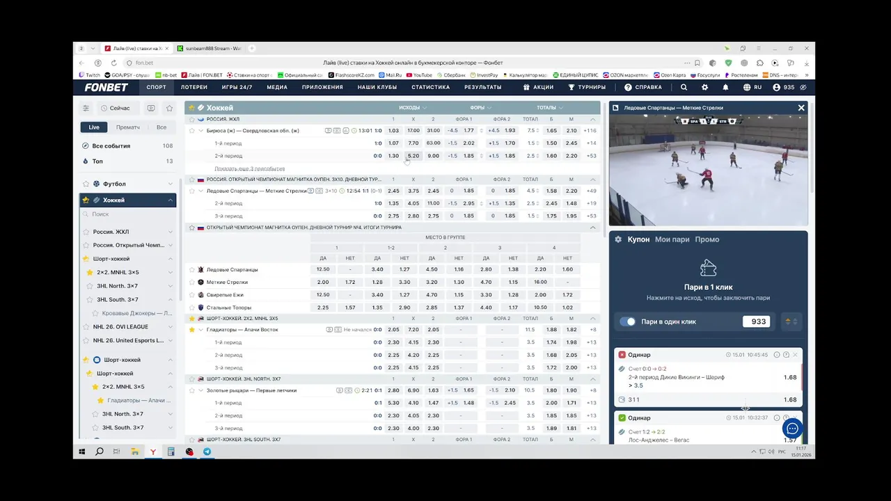Open the notifications bell
Screen dimensions: 891x501
tap(725, 87)
